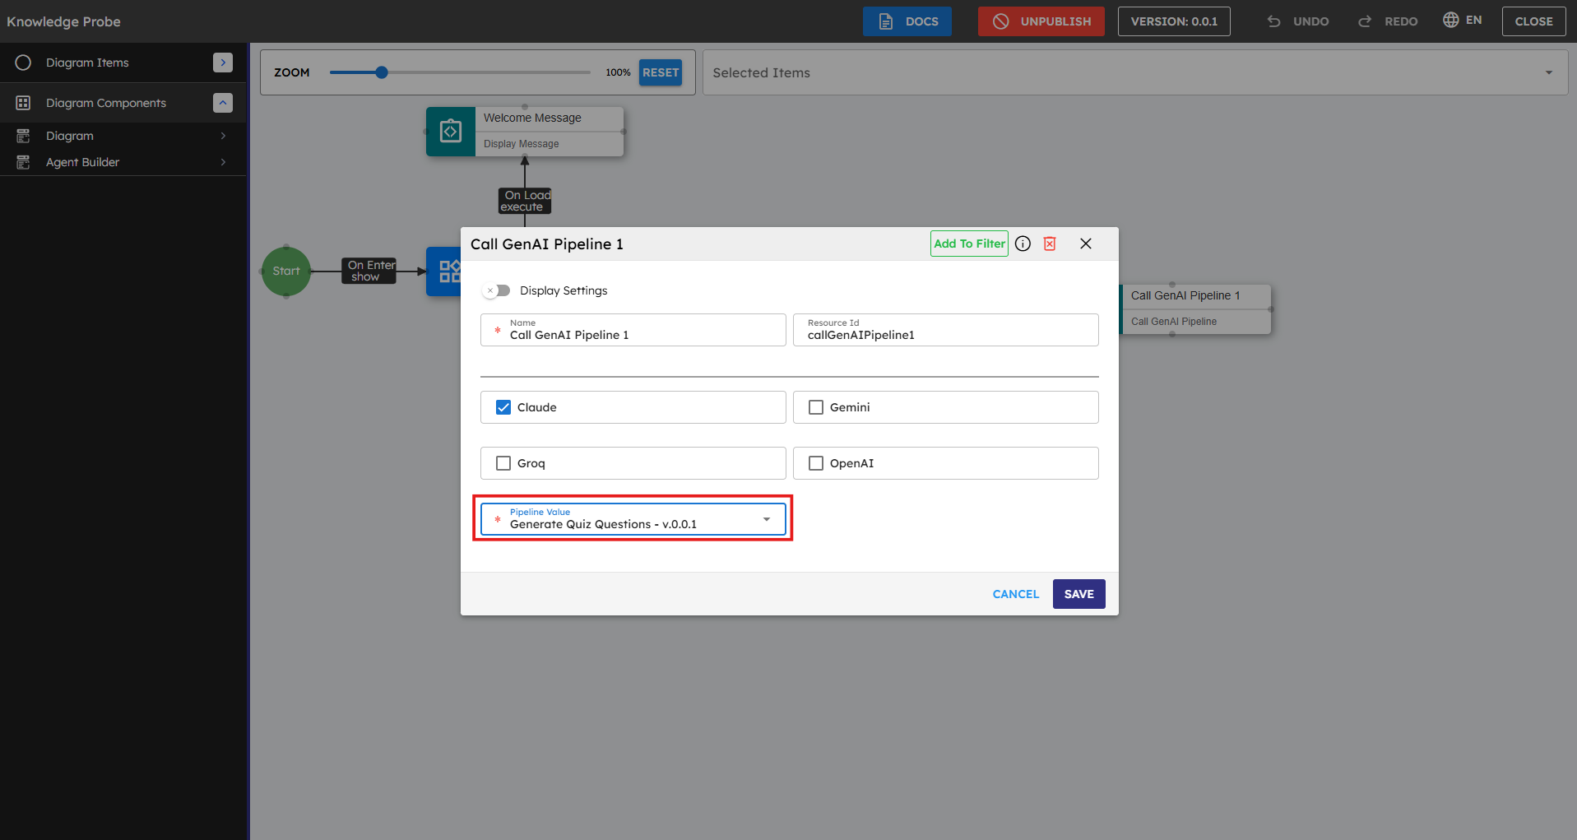Toggle the Display Settings switch
The height and width of the screenshot is (840, 1577).
[x=497, y=290]
